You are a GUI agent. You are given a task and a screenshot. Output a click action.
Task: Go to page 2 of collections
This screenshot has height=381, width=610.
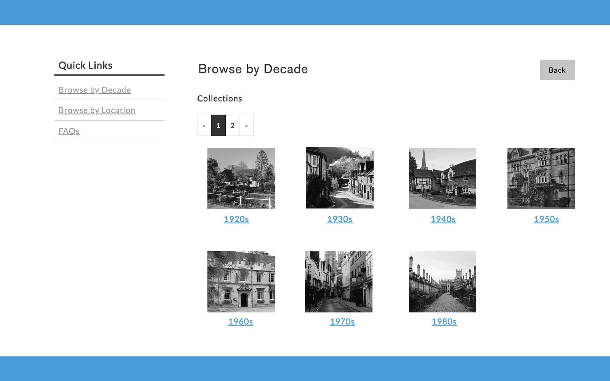click(233, 126)
